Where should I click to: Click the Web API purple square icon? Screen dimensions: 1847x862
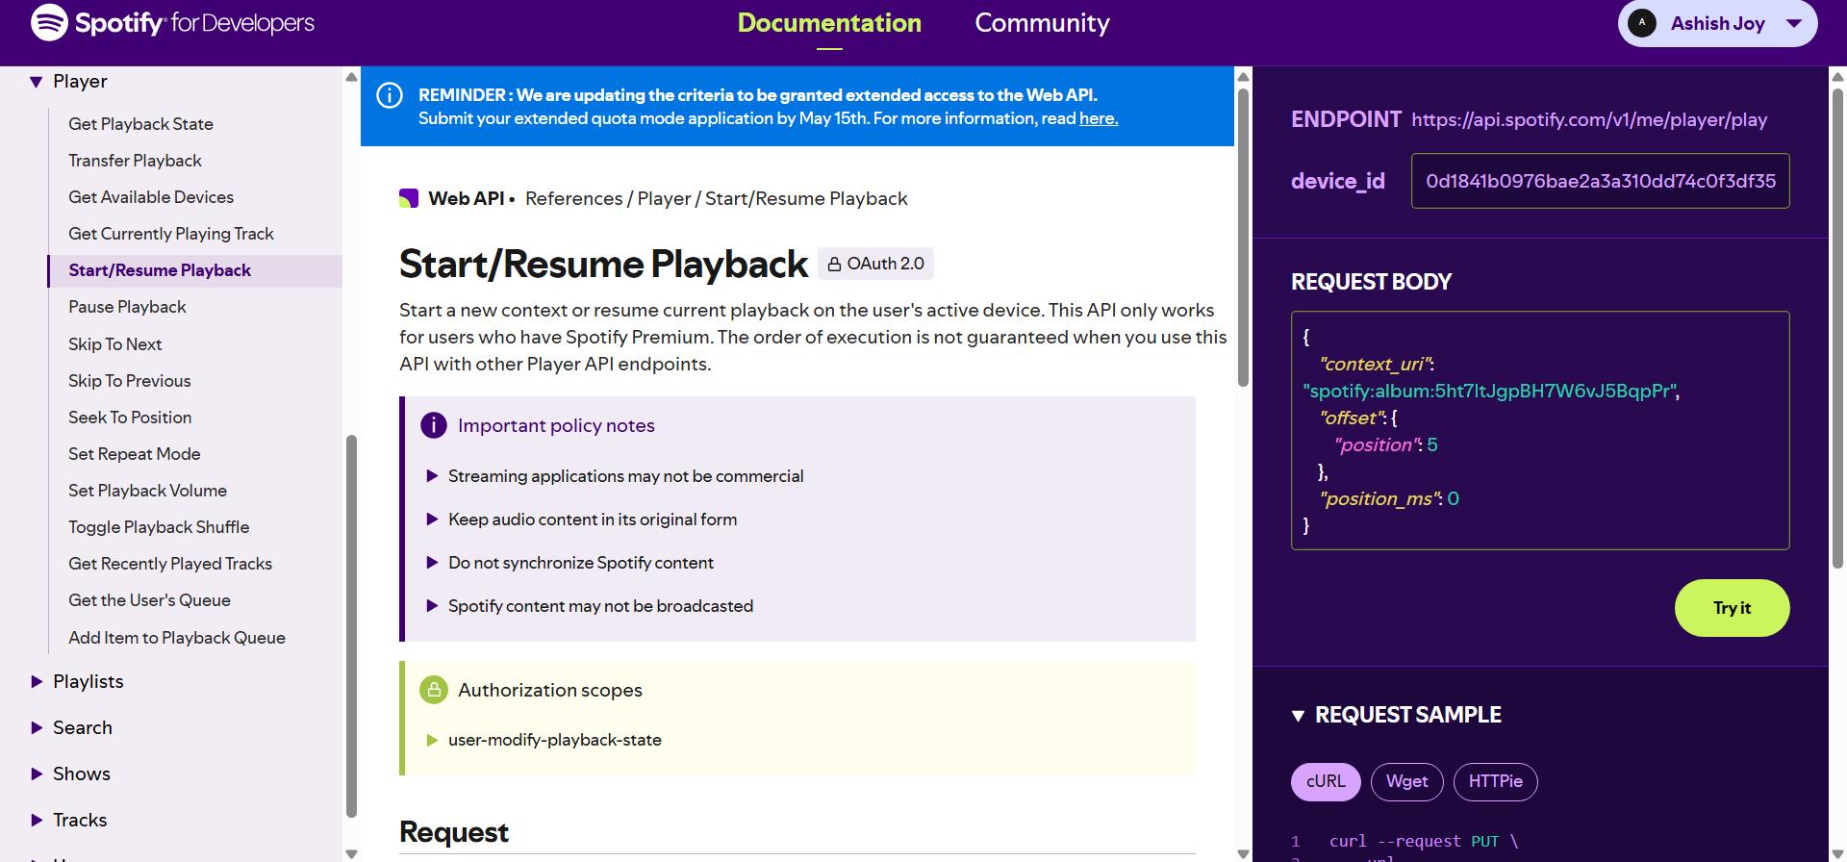[x=409, y=198]
